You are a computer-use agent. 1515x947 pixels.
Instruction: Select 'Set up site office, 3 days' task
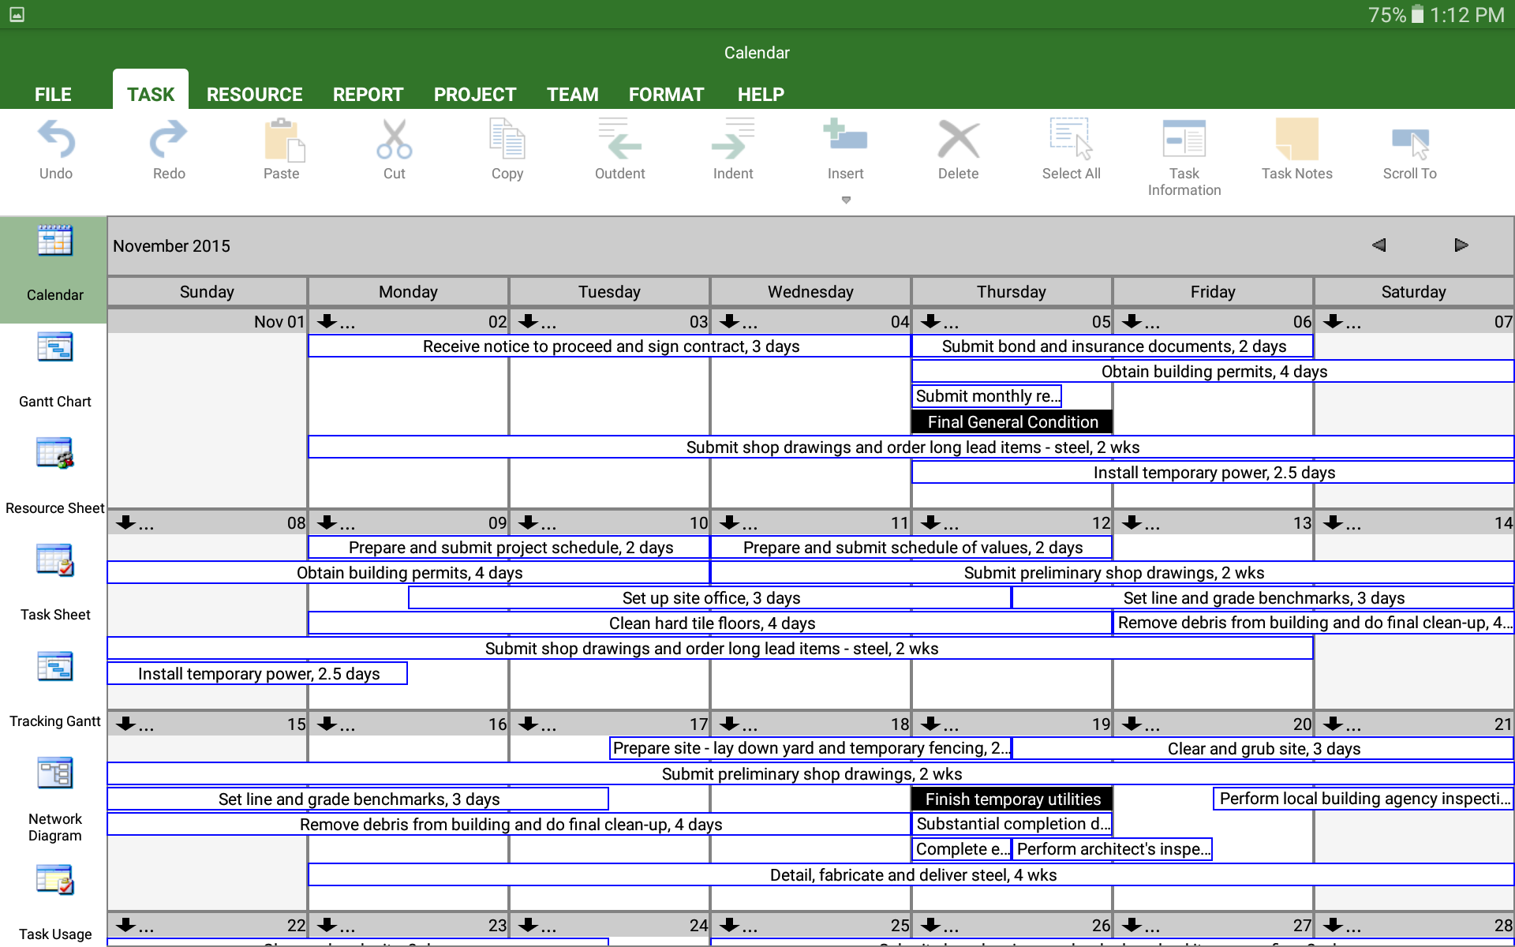710,598
